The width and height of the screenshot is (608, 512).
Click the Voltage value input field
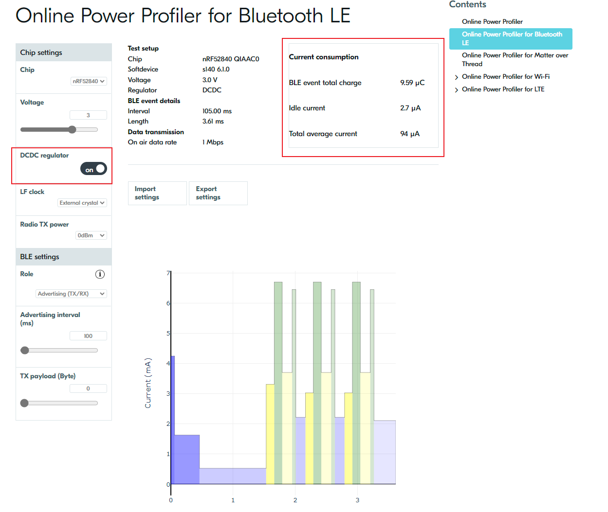click(x=88, y=115)
